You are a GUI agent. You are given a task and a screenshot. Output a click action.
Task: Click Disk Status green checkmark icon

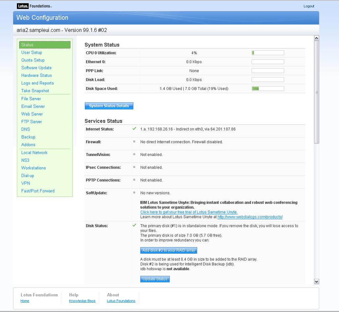134,225
